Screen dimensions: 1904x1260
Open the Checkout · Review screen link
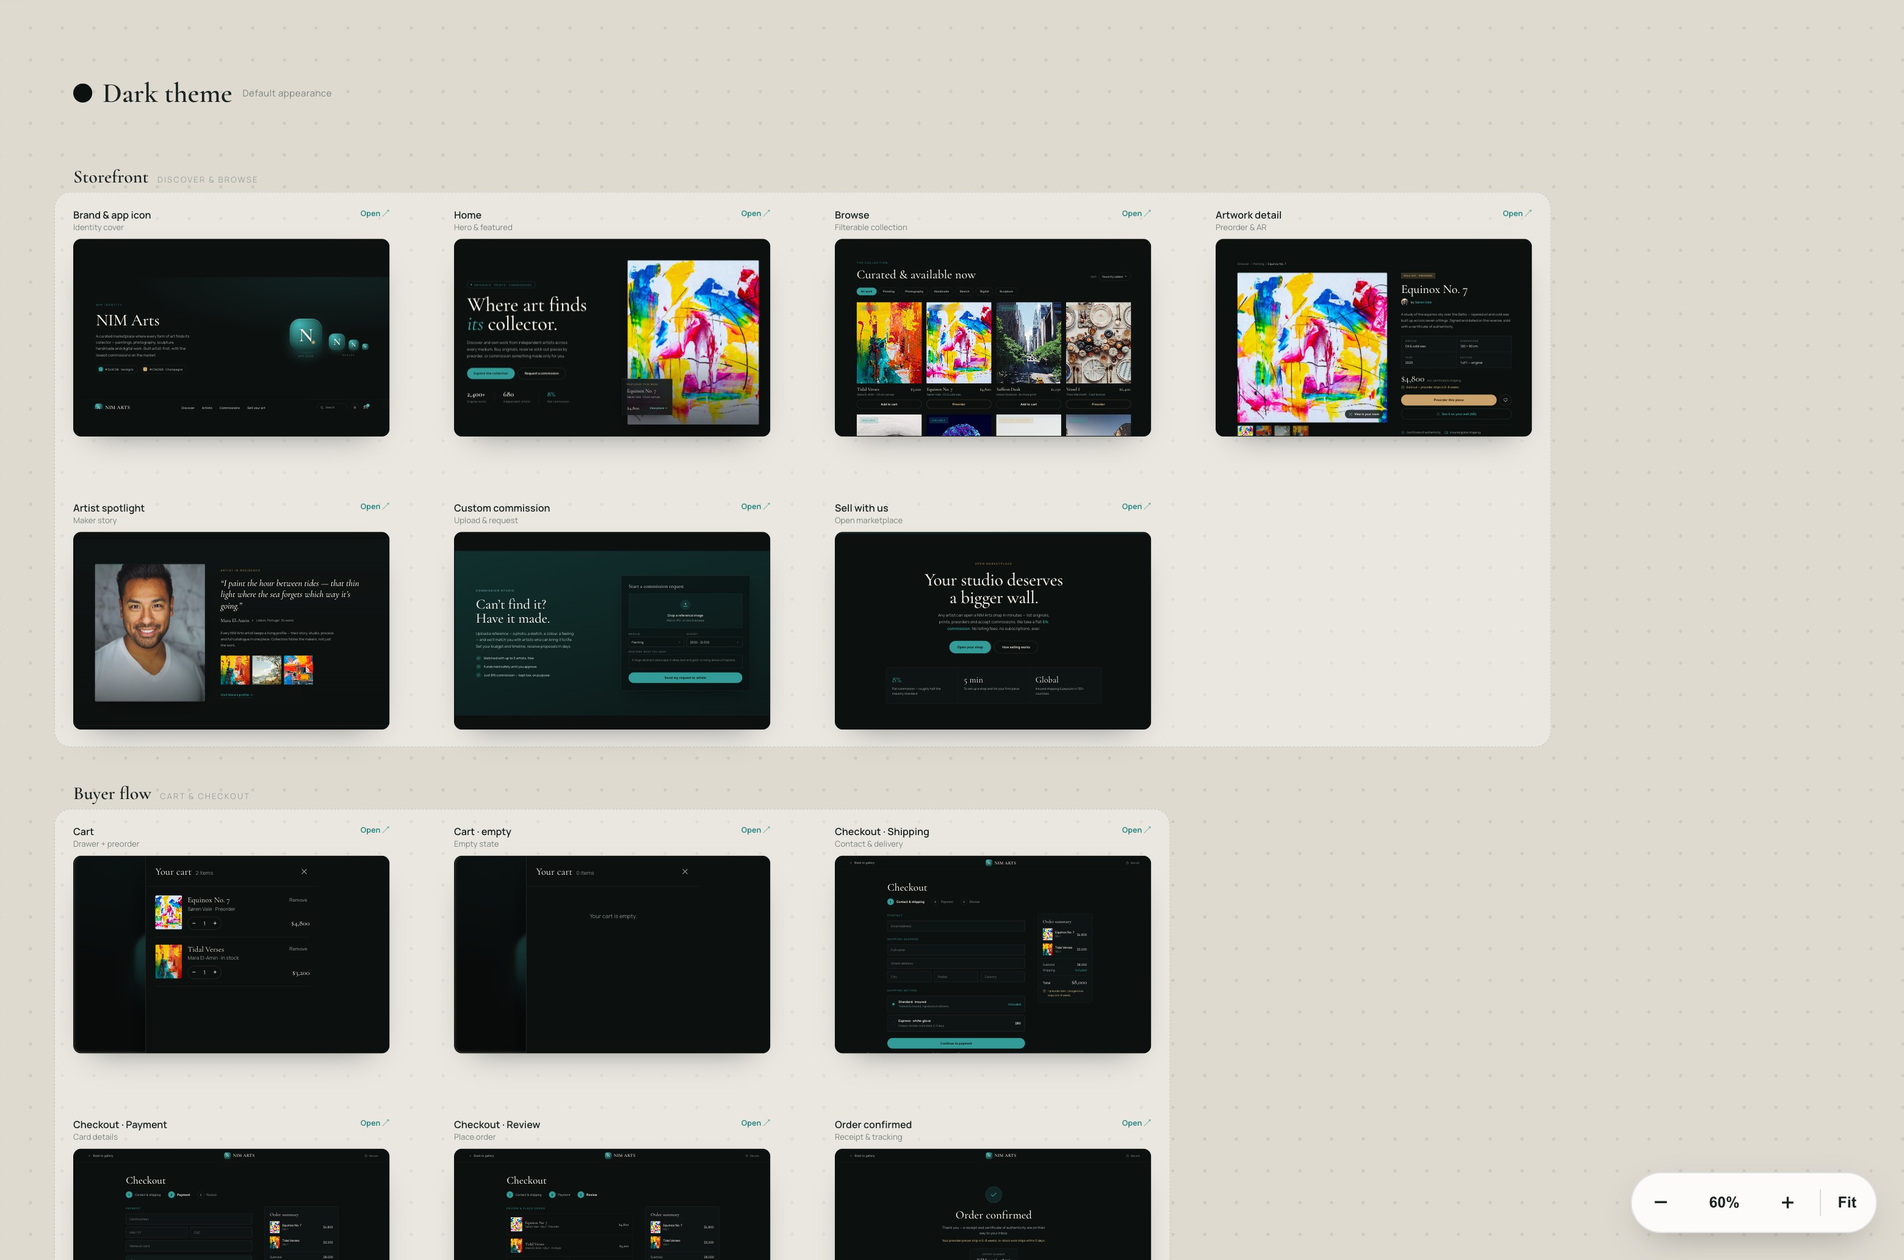tap(755, 1123)
